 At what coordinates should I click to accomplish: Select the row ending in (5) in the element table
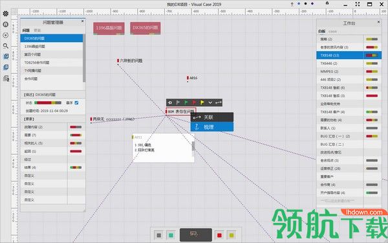click(x=53, y=143)
